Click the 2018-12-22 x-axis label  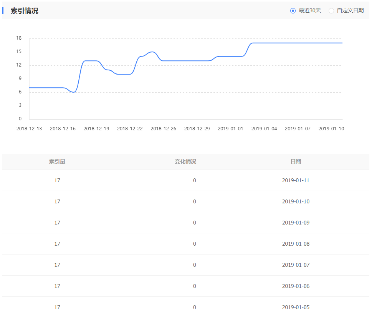point(130,129)
